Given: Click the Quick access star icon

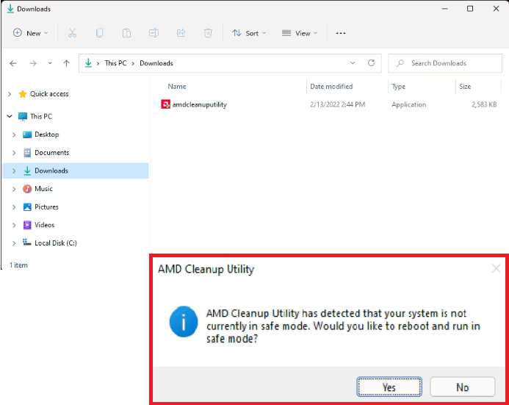Looking at the screenshot, I should pos(22,94).
